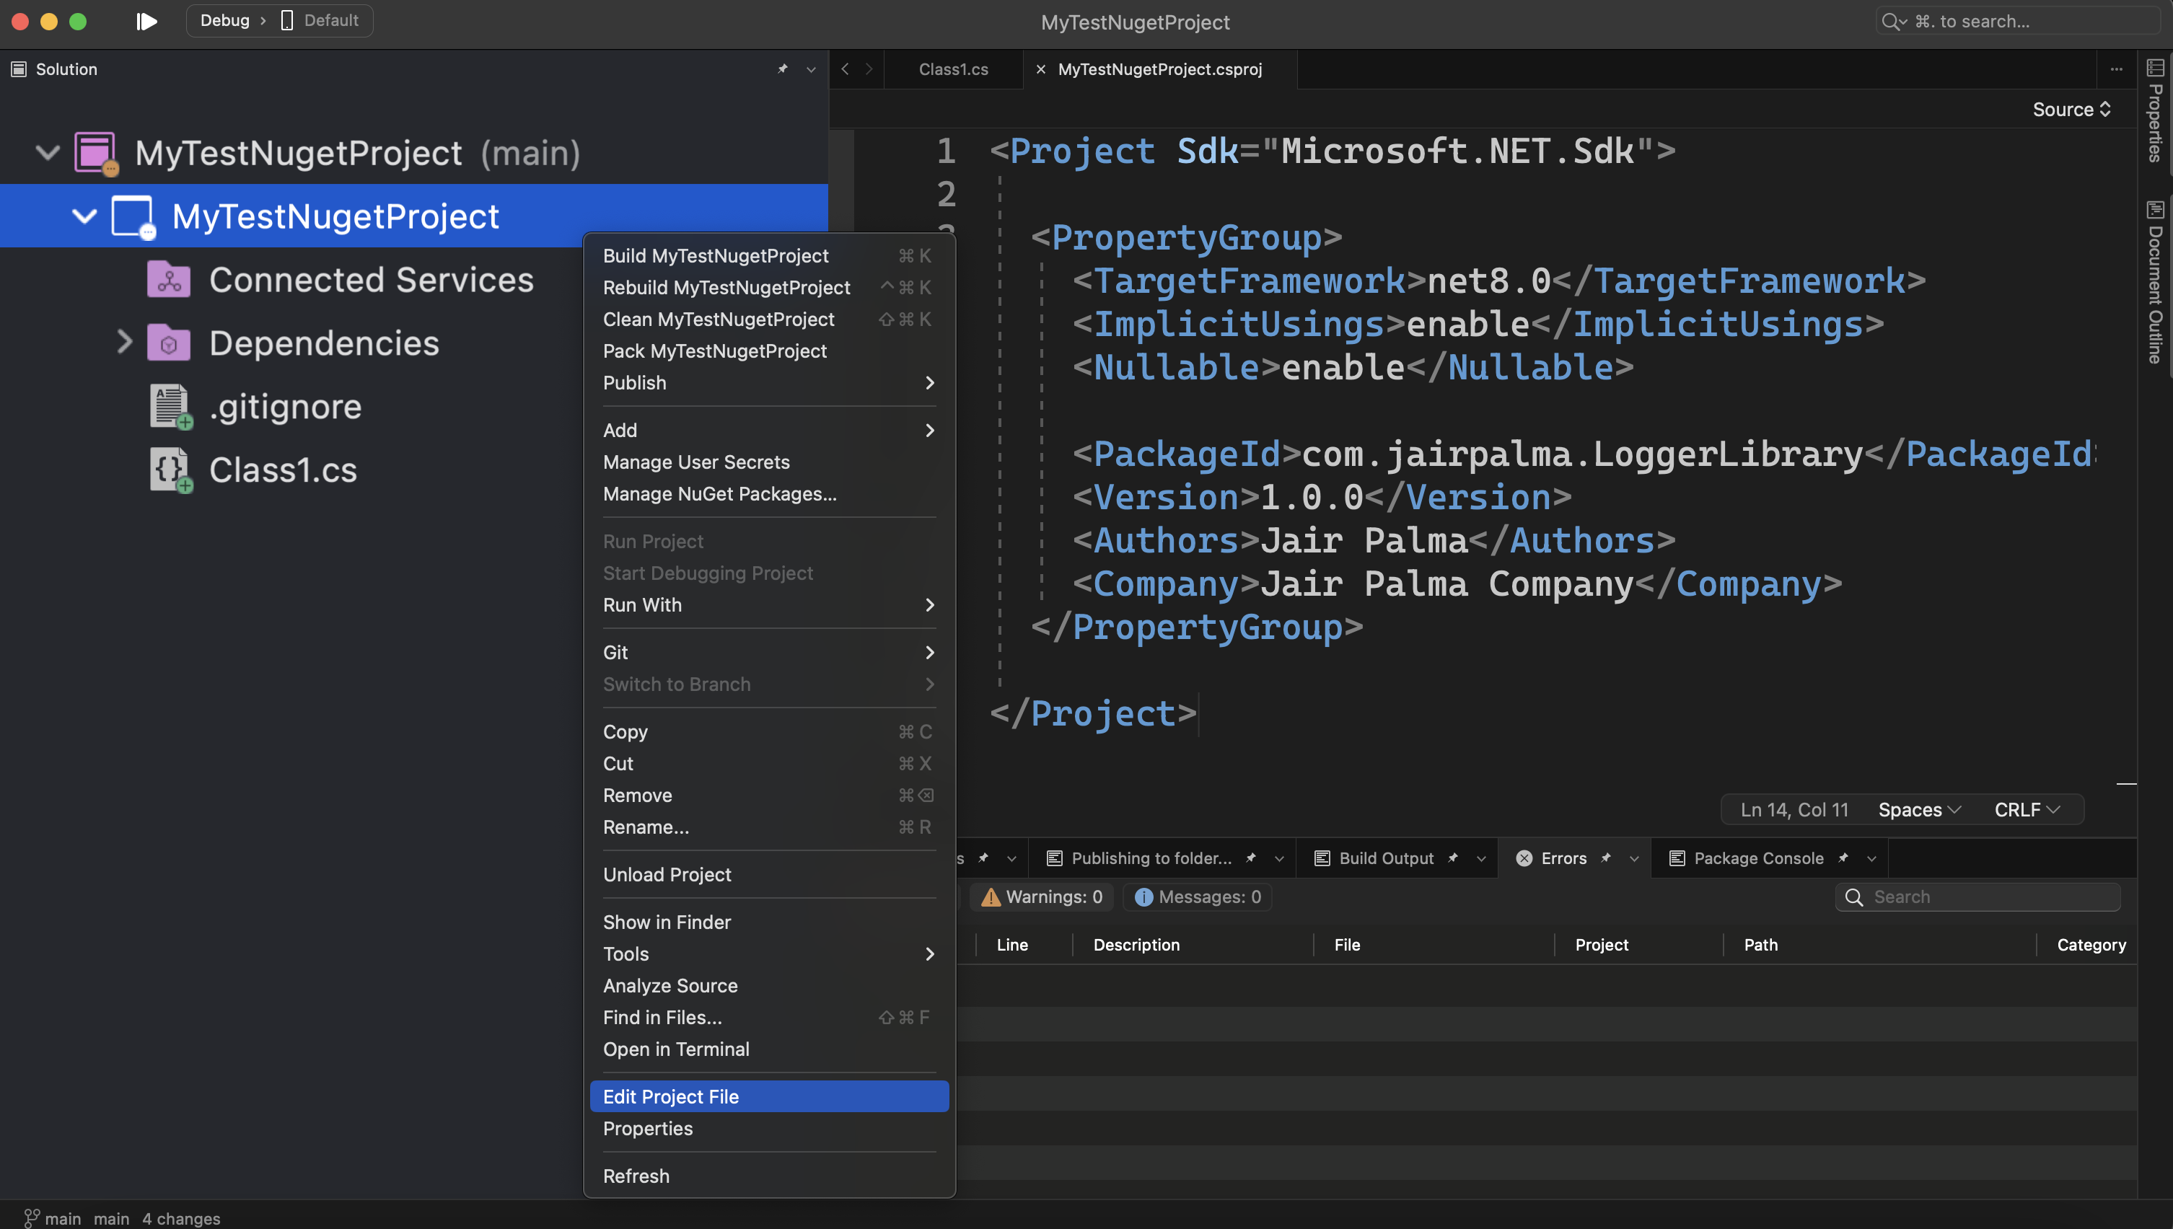Switch to the Class1.cs tab
Screen dimensions: 2173x1229
click(953, 69)
